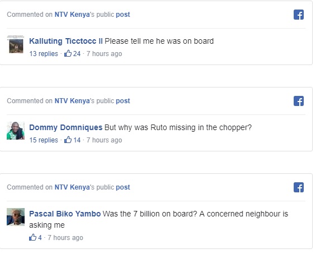Click the Facebook icon on Dommy Domniques' comment card
The image size is (325, 272).
point(299,101)
